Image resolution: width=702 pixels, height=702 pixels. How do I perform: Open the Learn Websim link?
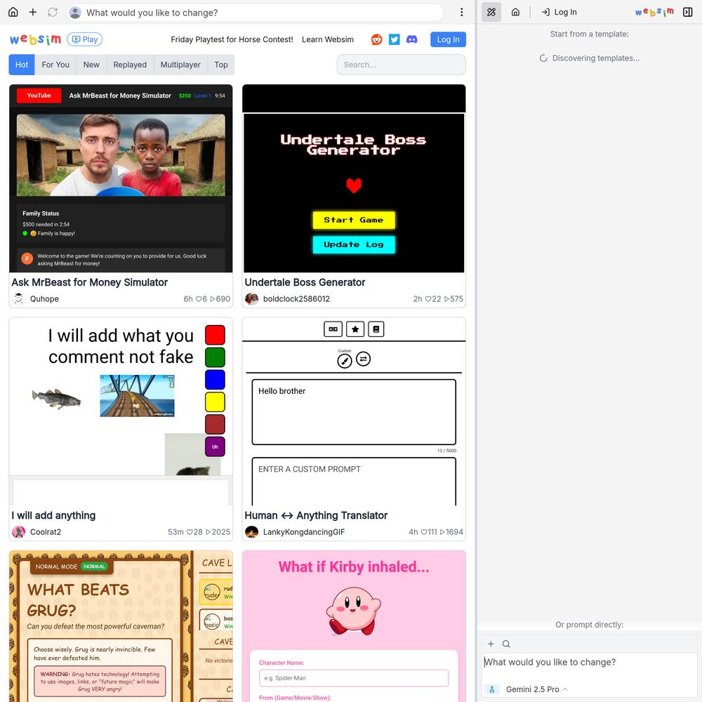(328, 39)
